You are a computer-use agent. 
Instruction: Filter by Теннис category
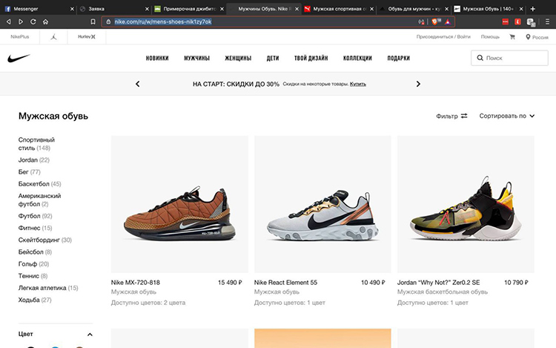33,276
